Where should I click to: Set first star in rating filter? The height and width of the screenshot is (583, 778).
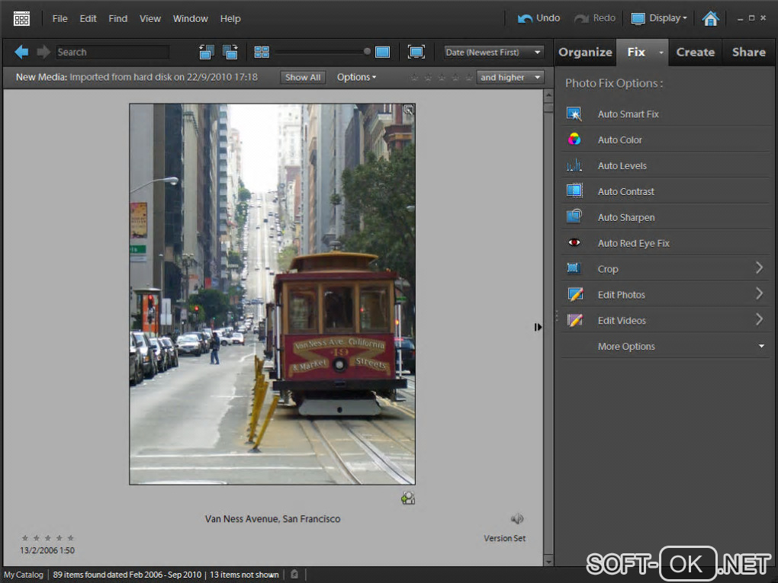[x=414, y=77]
